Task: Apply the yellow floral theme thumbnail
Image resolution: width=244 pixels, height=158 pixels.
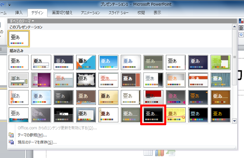Action: [x=176, y=115]
